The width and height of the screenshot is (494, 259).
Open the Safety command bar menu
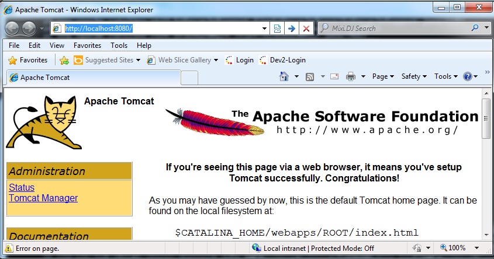tap(414, 76)
